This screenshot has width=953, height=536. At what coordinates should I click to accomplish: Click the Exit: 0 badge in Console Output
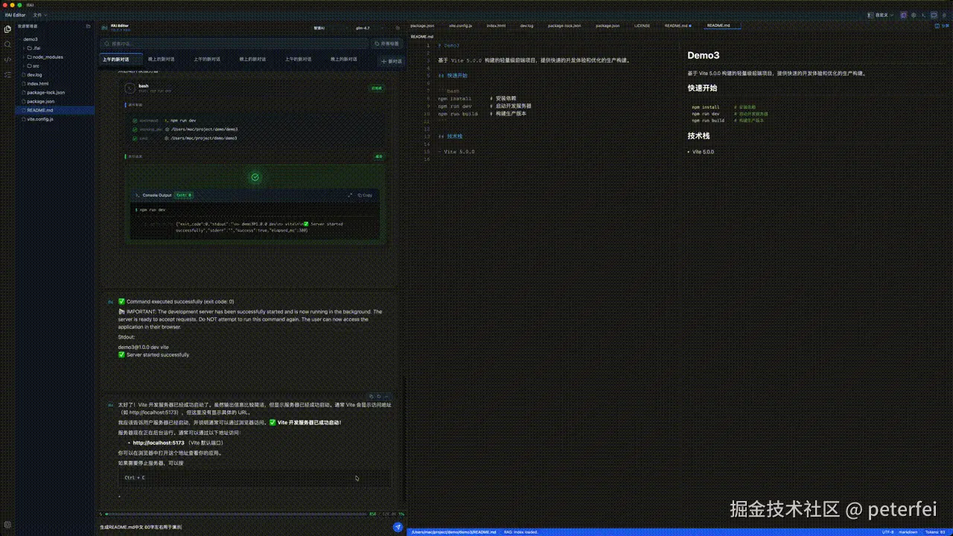click(184, 195)
